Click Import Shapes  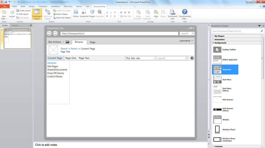coord(61,14)
